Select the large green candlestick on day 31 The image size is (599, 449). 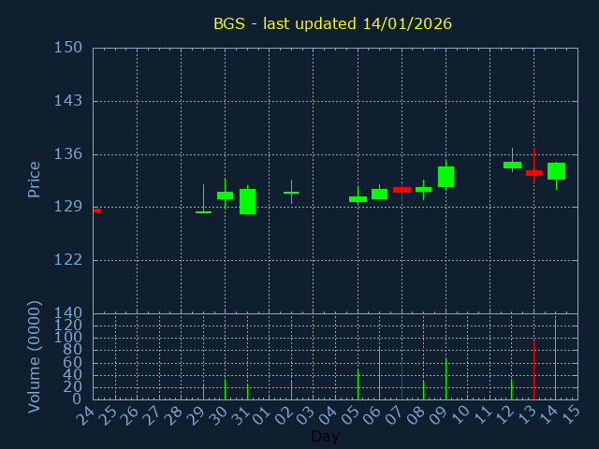point(247,201)
